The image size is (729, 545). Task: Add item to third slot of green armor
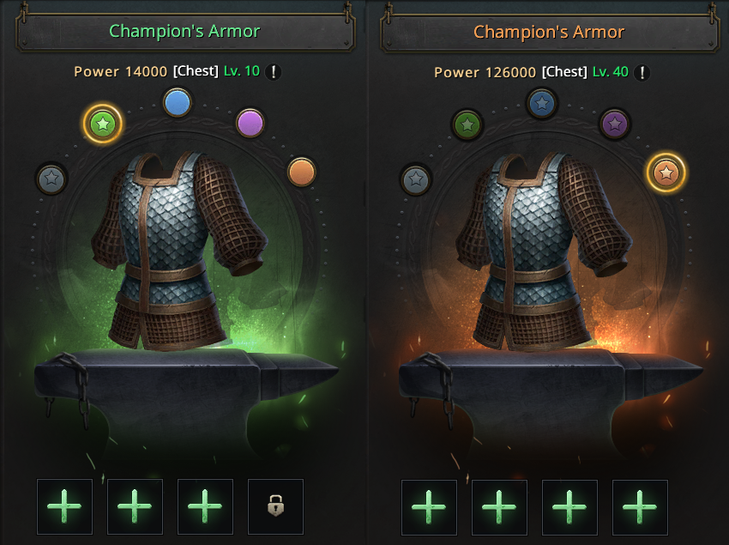click(x=205, y=506)
